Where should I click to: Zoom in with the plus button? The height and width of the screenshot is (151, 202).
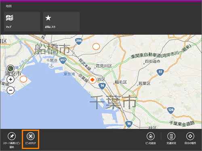pyautogui.click(x=11, y=79)
